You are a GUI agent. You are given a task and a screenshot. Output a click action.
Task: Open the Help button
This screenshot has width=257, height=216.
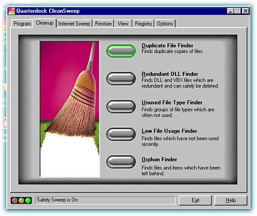point(231,200)
